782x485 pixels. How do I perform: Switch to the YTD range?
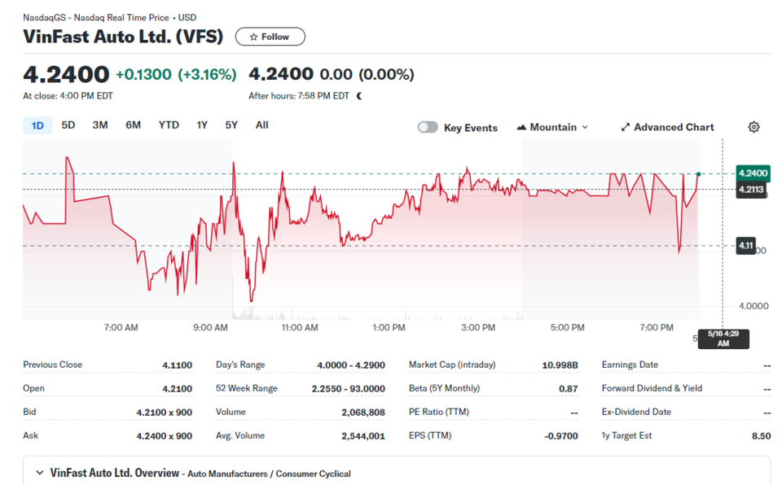(x=169, y=125)
